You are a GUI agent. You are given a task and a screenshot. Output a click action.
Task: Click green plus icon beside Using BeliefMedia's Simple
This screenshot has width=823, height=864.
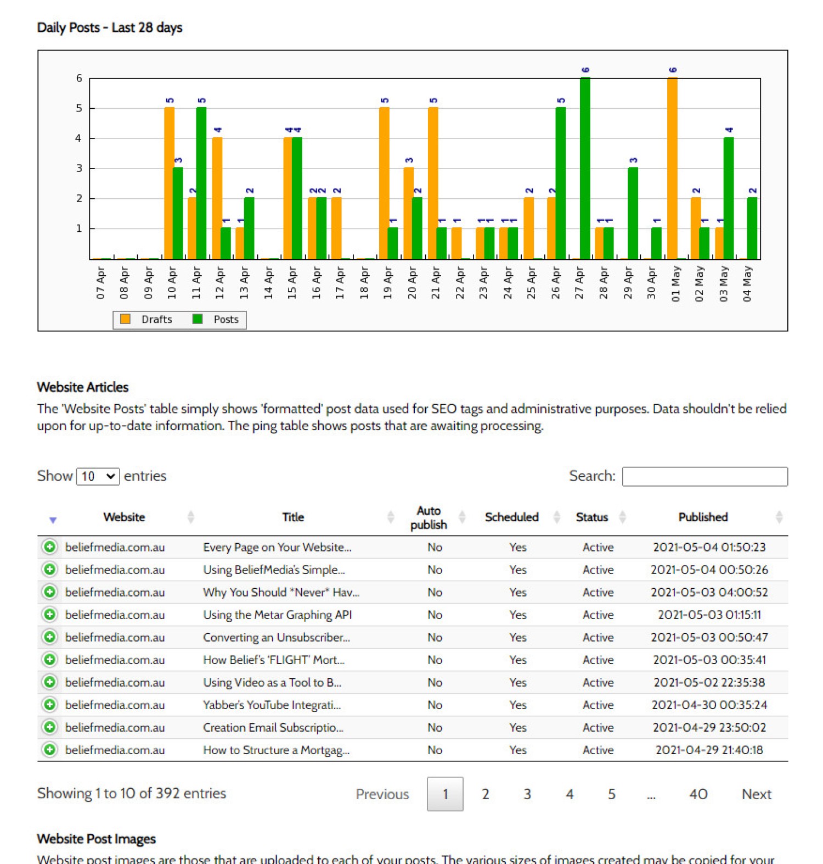(x=50, y=570)
